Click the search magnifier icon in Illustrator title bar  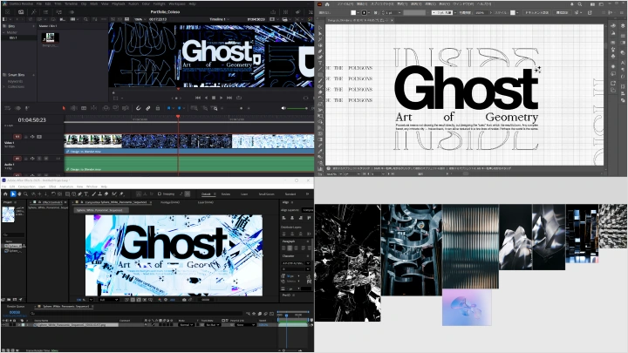[579, 4]
